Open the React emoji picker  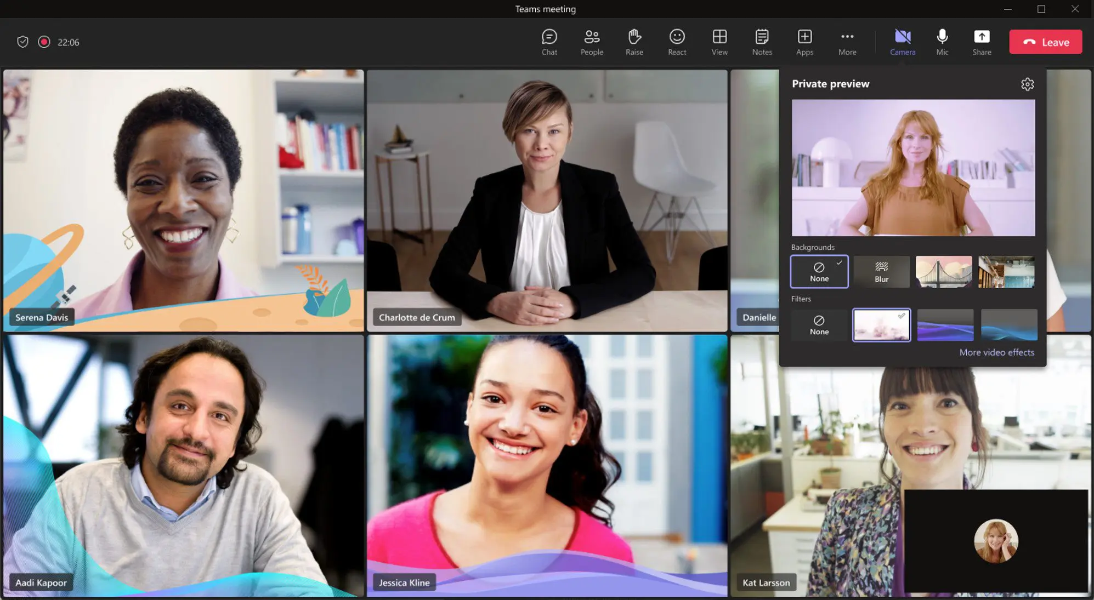tap(677, 41)
